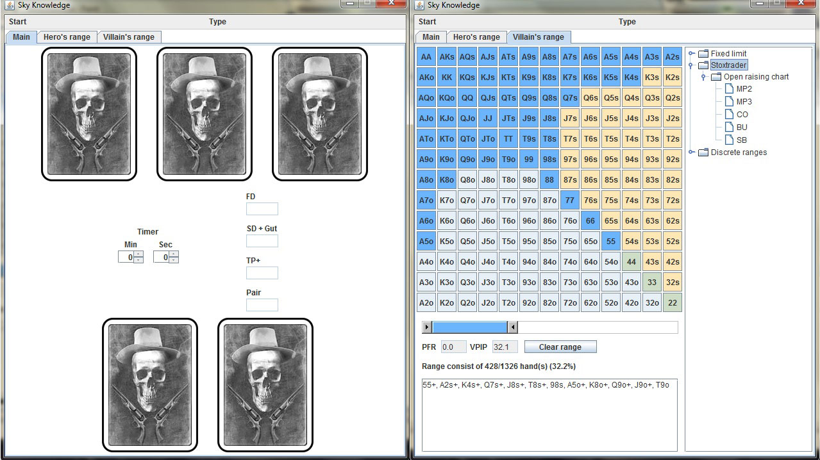Viewport: 820px width, 460px height.
Task: Open Hero's range tab in the left window
Action: click(67, 37)
